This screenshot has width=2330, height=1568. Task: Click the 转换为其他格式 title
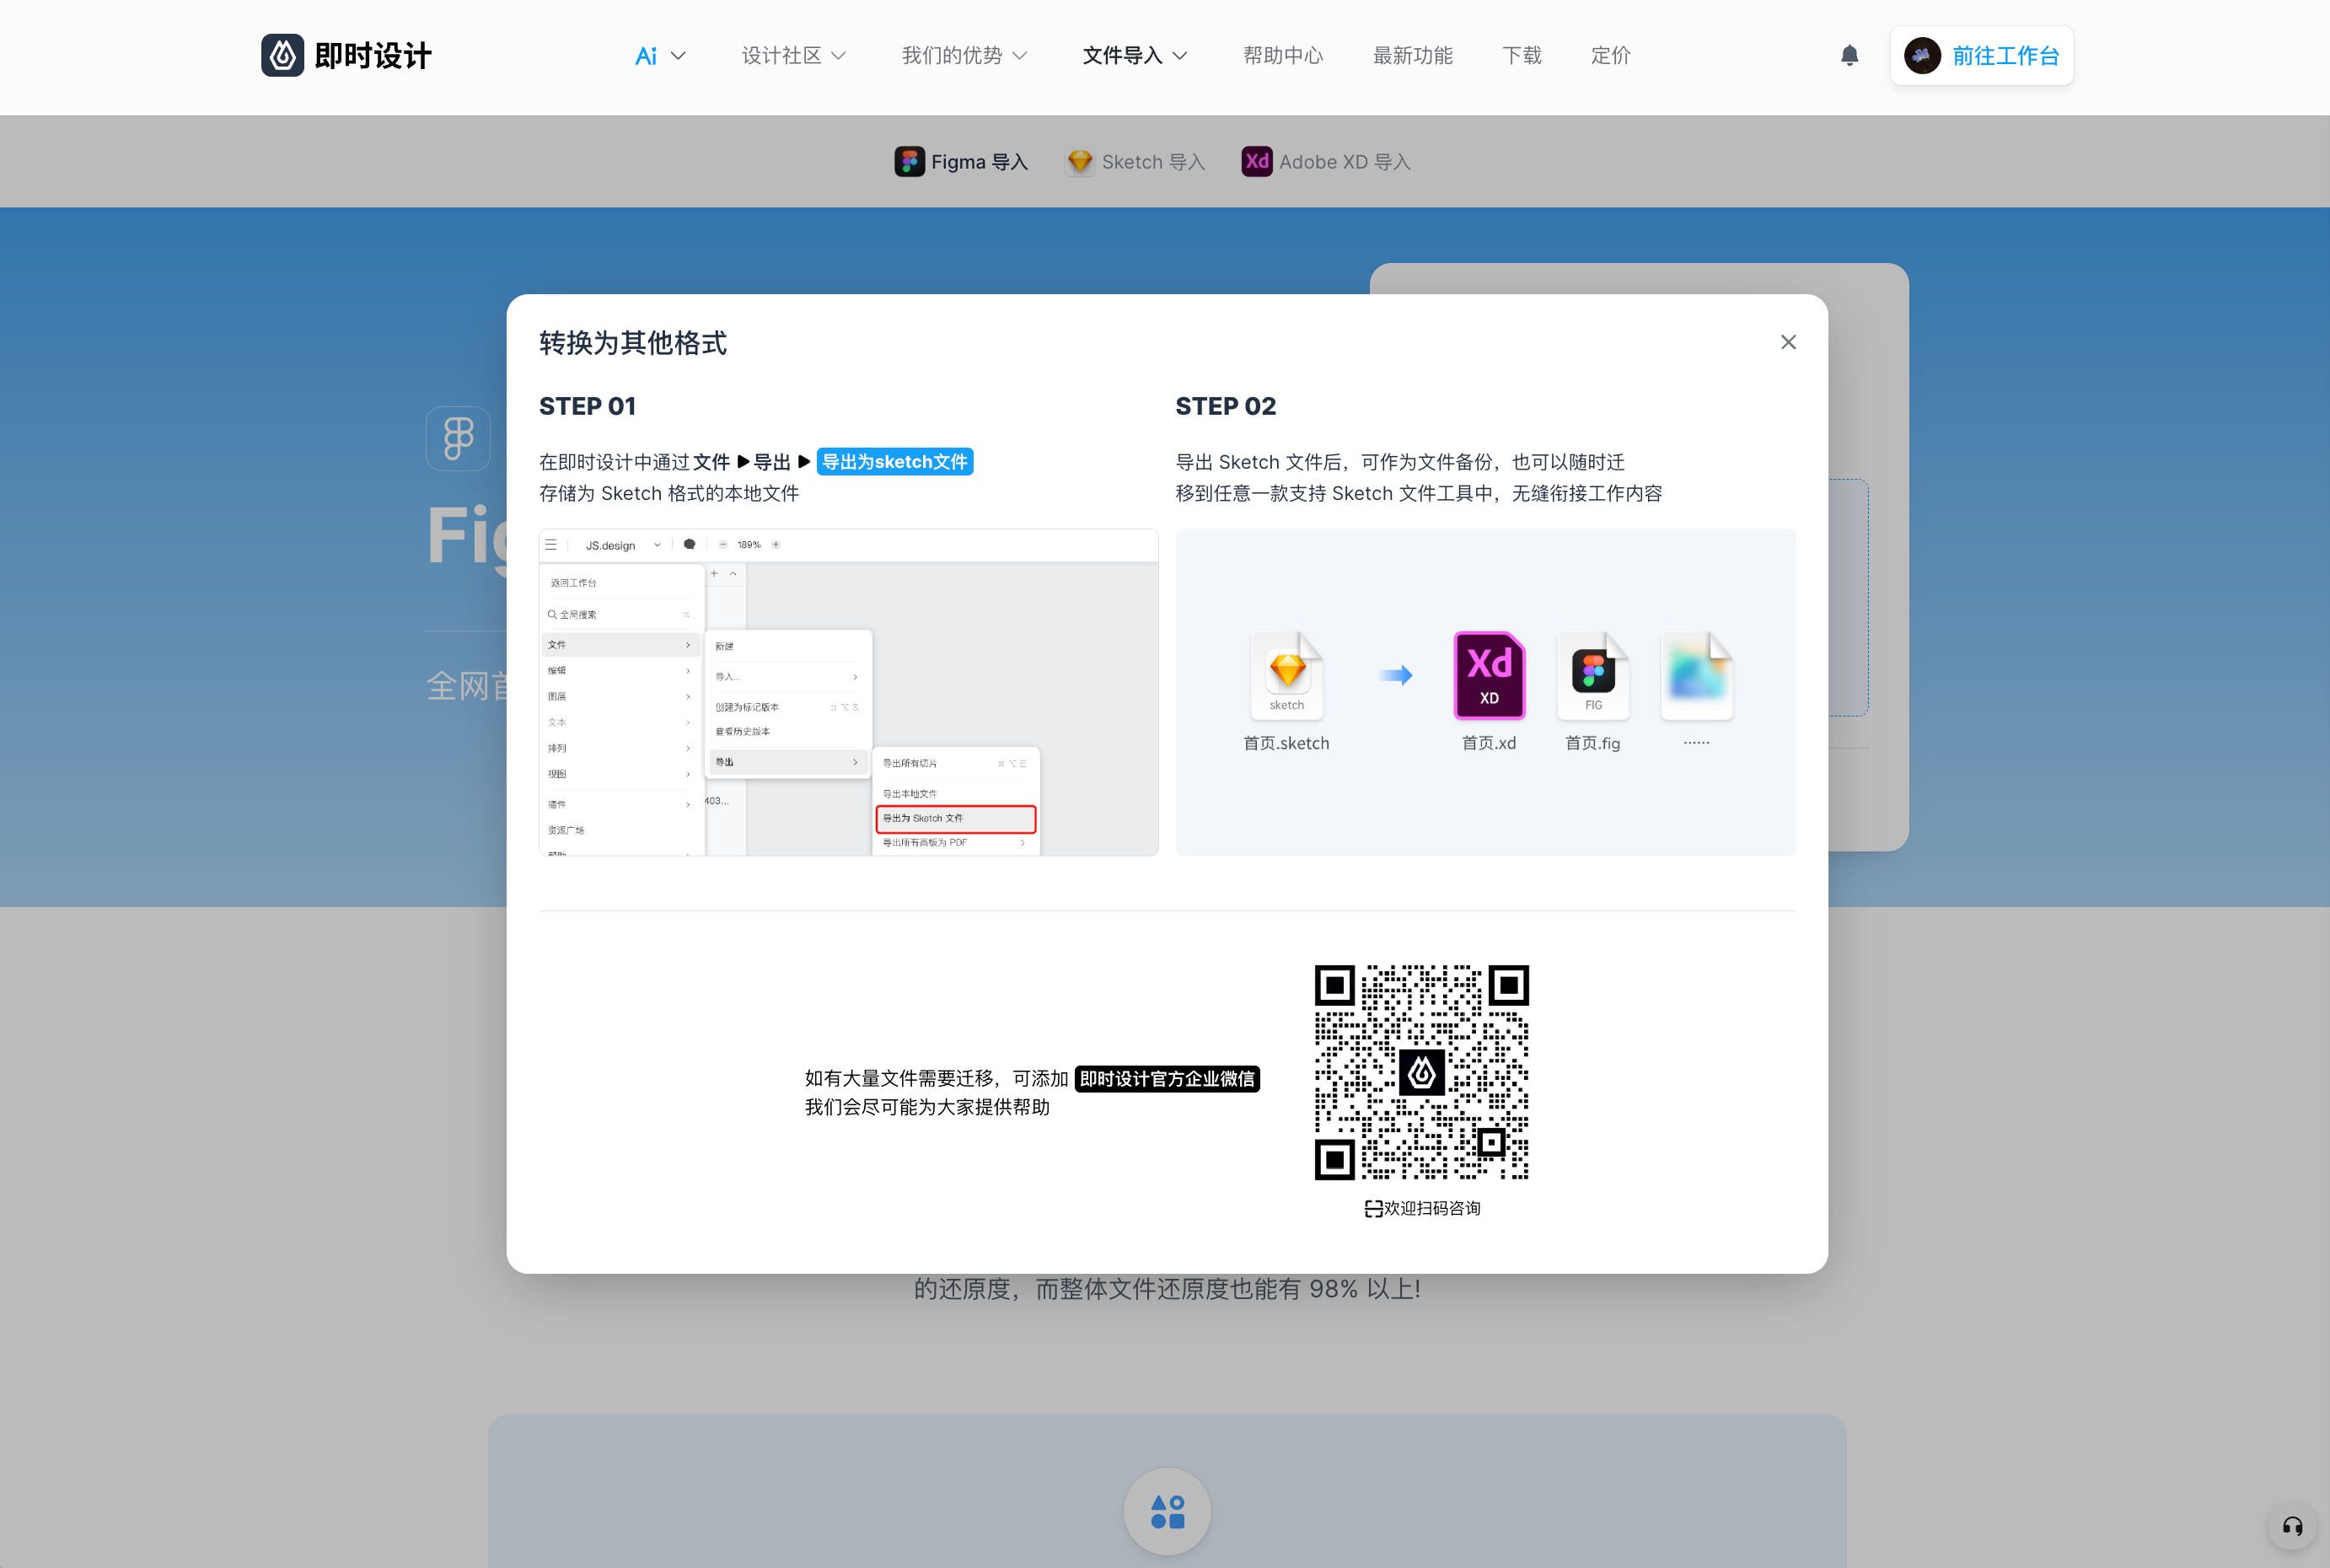click(633, 343)
